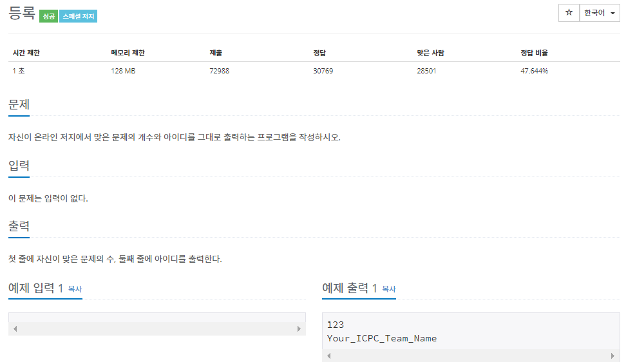Click the 예제 출력 1 heading
The height and width of the screenshot is (362, 626).
350,288
